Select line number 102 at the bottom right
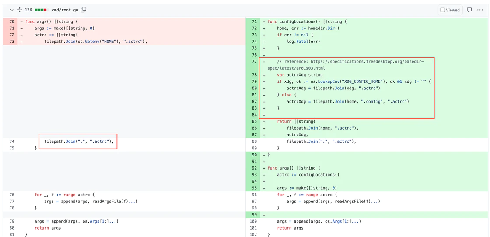490x237 pixels. [x=254, y=234]
